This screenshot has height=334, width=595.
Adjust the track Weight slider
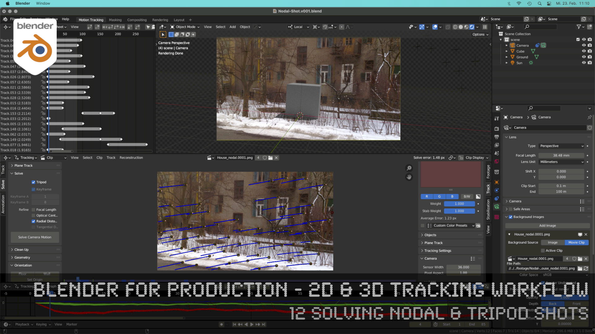coord(459,203)
